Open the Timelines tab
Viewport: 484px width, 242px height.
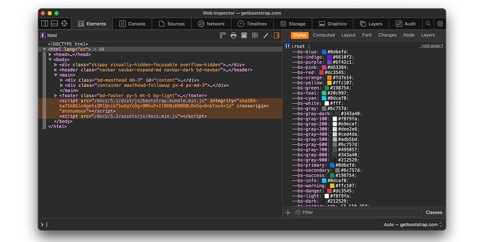pyautogui.click(x=252, y=24)
